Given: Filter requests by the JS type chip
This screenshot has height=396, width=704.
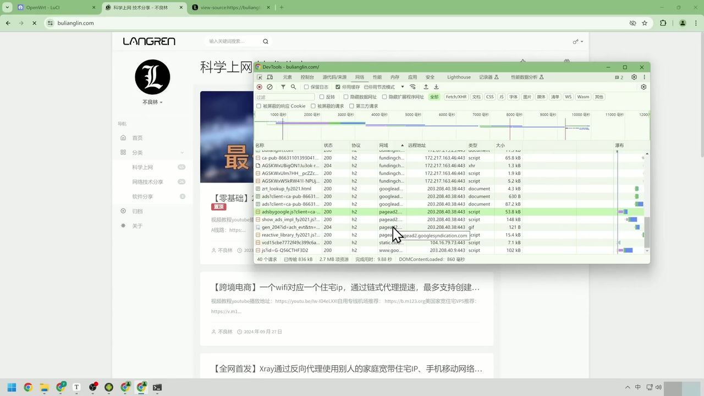Looking at the screenshot, I should (x=502, y=97).
